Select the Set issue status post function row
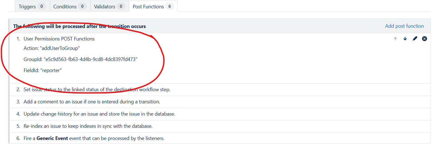Screen dimensions: 436x153 97,90
